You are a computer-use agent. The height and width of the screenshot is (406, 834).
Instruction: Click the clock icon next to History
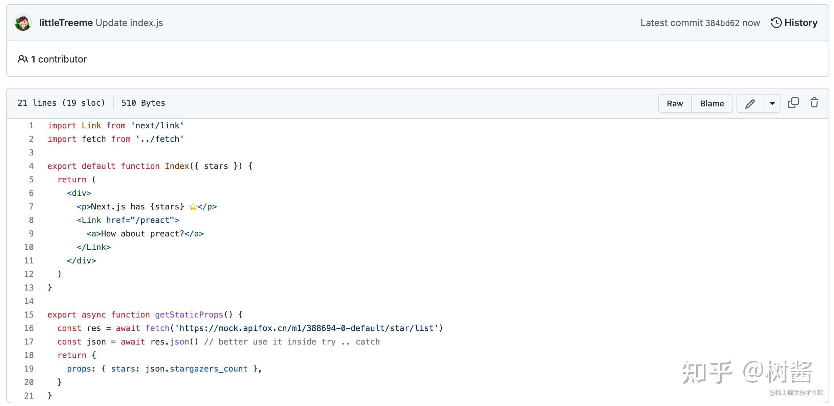pos(776,22)
